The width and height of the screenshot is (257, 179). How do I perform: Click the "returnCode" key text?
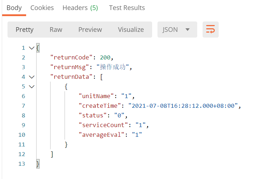pos(72,58)
